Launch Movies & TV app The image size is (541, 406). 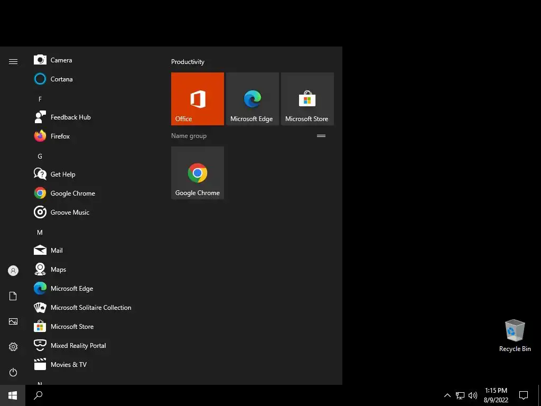[93, 365]
